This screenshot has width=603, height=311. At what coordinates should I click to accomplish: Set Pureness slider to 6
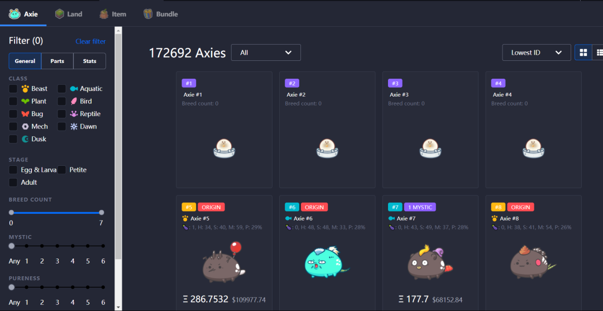click(x=103, y=287)
